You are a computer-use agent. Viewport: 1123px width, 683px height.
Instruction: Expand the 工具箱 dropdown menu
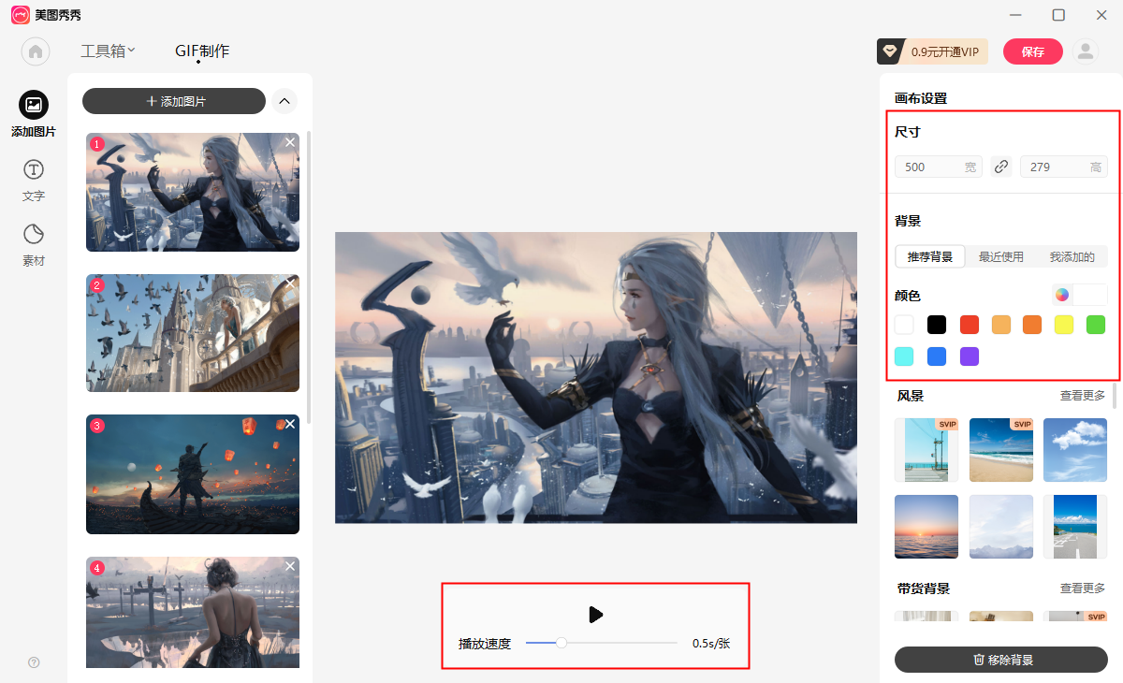pos(109,51)
